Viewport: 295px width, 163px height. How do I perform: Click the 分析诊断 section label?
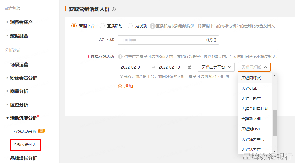click(13, 50)
